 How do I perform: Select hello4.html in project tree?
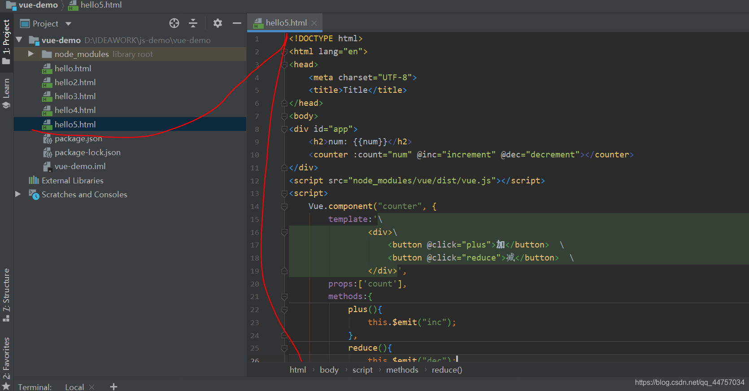click(75, 110)
